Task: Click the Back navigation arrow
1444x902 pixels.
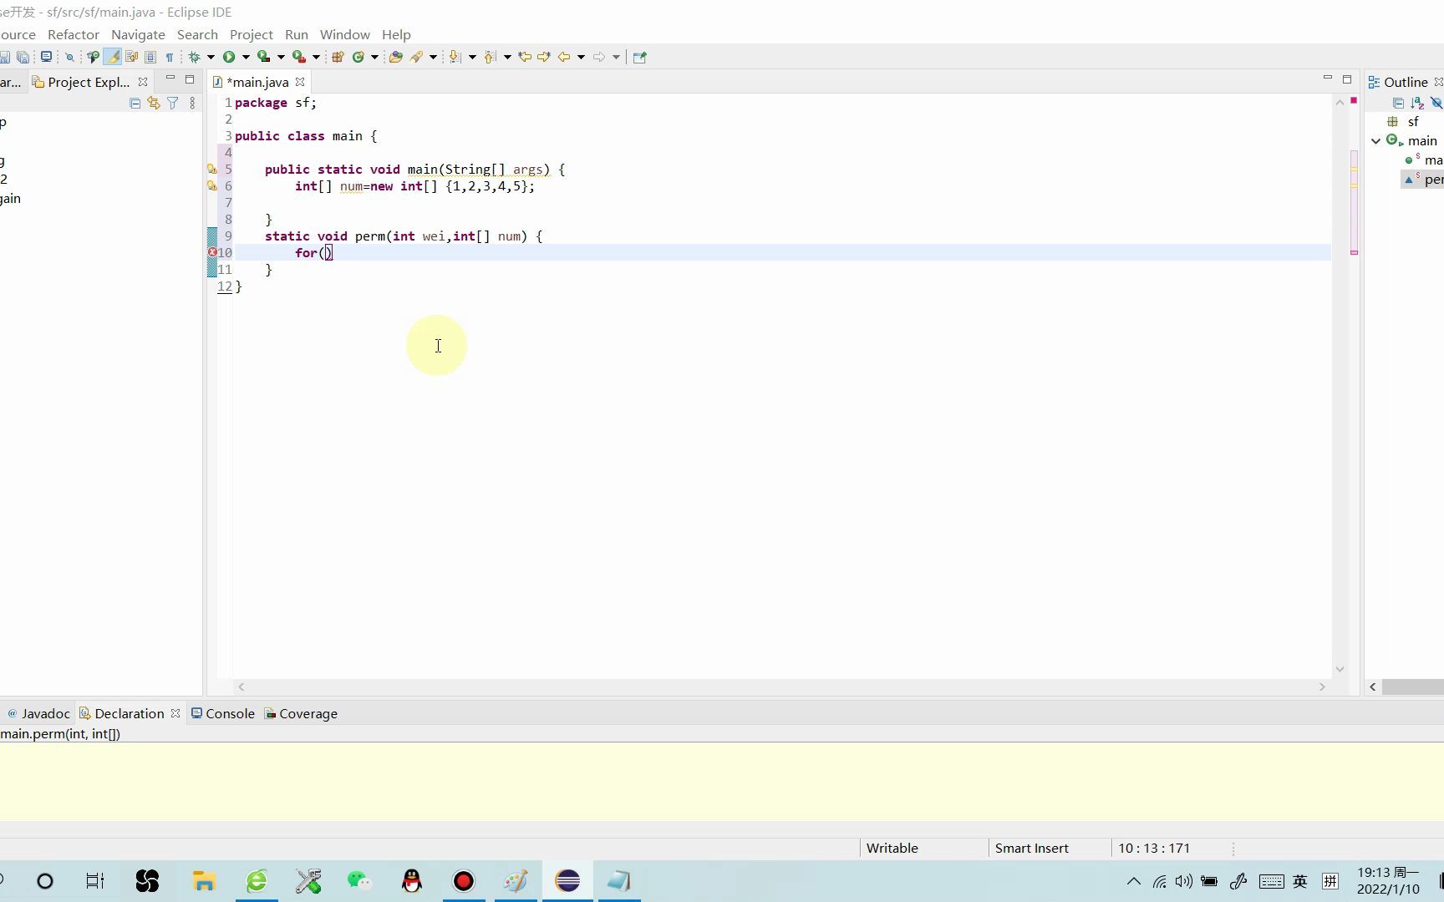Action: click(564, 57)
